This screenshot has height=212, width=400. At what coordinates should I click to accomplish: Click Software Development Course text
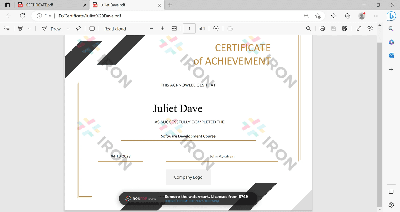click(x=188, y=136)
